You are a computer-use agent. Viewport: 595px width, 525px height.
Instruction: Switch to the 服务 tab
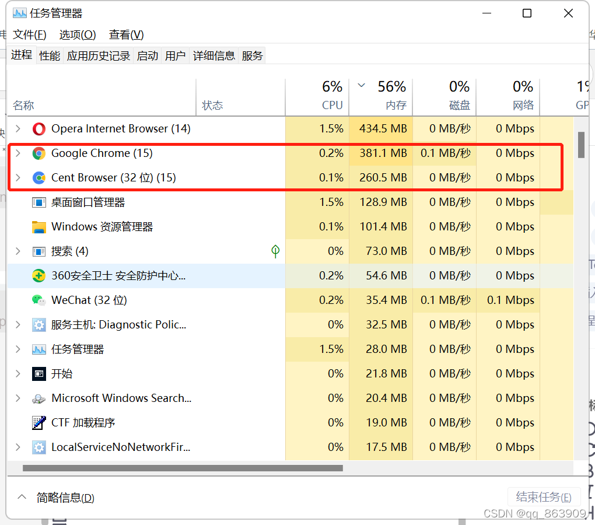point(252,56)
